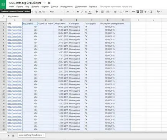Insert comment toolbar icon
Screen dimensions: 167x140
click(x=138, y=12)
